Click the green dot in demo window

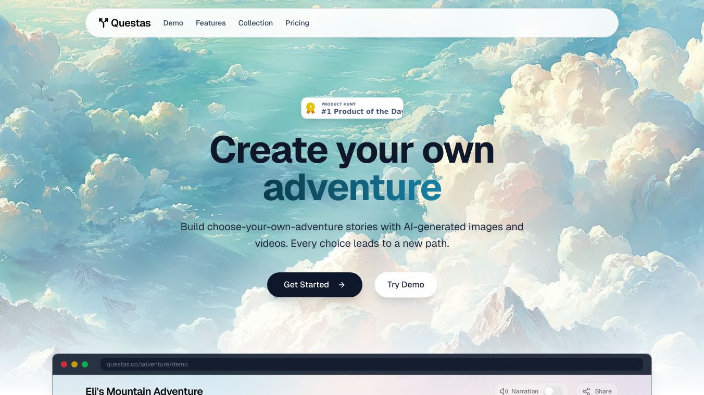point(85,364)
